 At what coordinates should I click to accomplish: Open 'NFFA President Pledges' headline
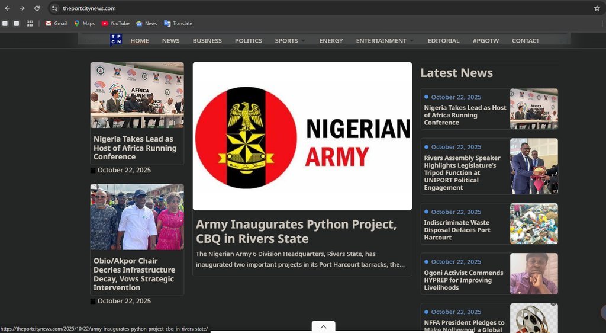(x=464, y=326)
